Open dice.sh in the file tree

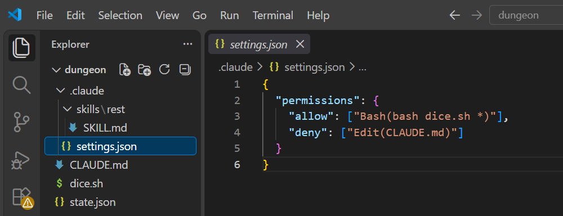point(87,184)
